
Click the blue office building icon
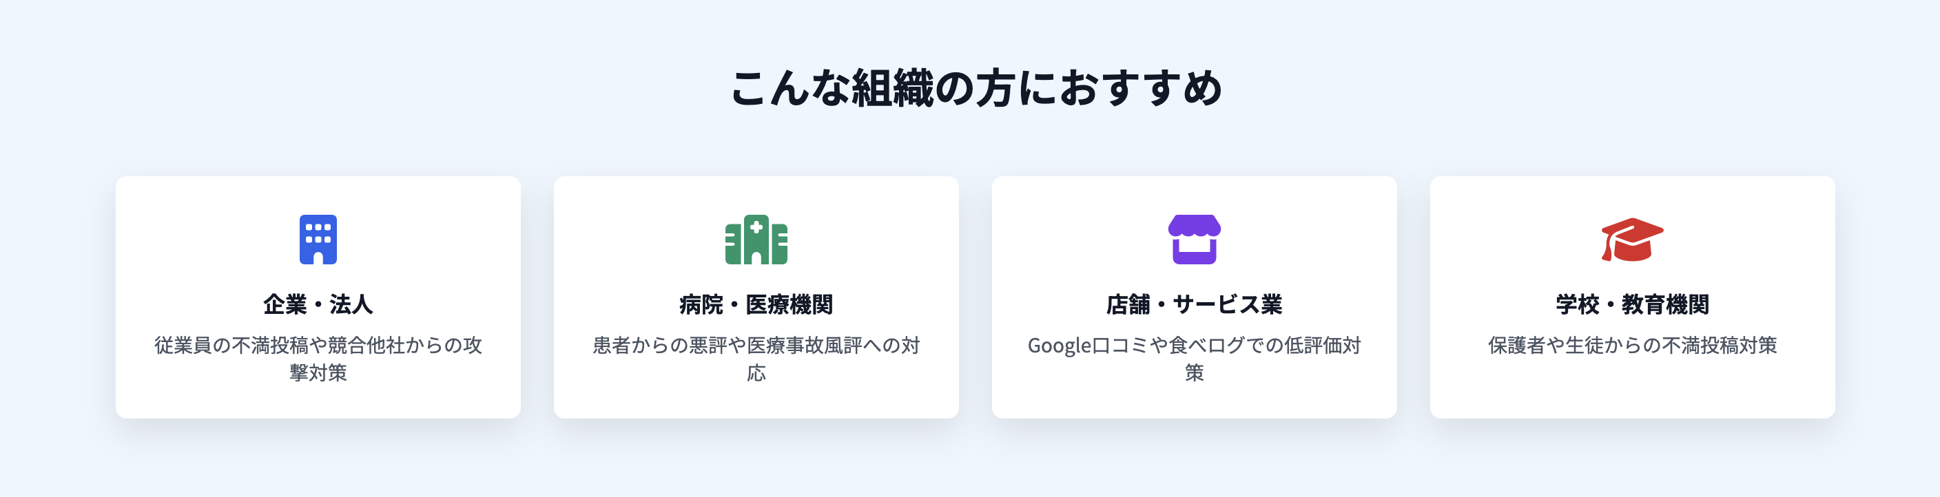click(x=318, y=240)
